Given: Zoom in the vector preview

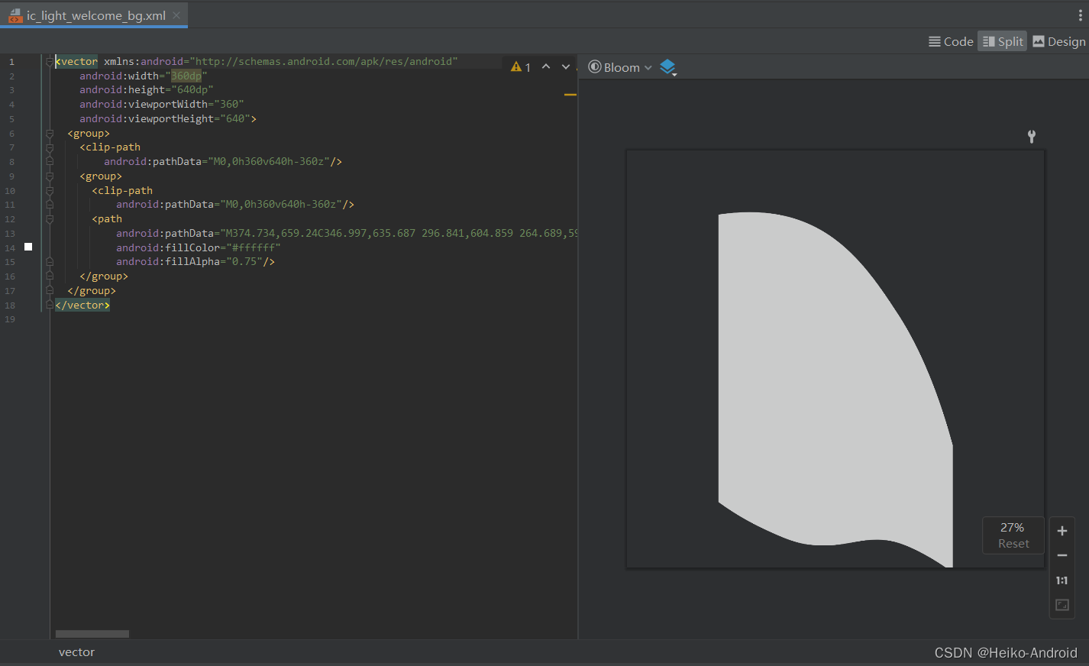Looking at the screenshot, I should [x=1062, y=531].
